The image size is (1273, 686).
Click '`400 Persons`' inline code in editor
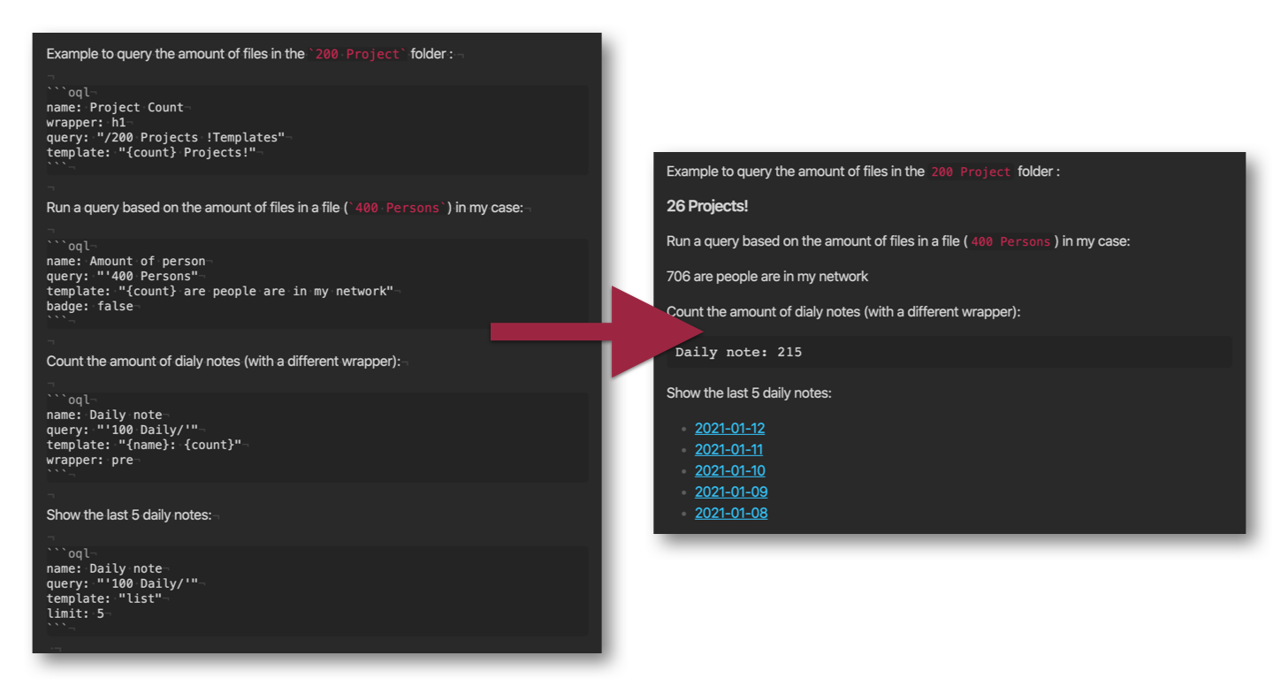pos(396,208)
